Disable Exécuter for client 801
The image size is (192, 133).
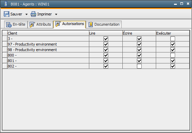[173, 61]
